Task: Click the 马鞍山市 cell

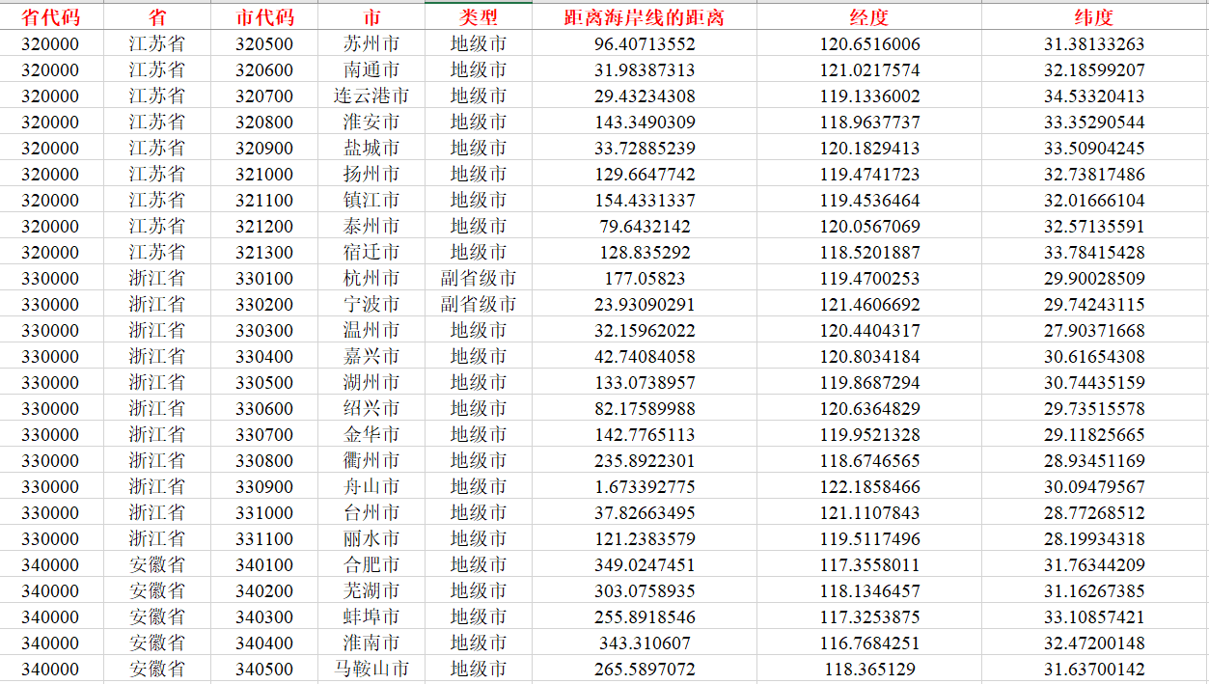Action: point(371,669)
